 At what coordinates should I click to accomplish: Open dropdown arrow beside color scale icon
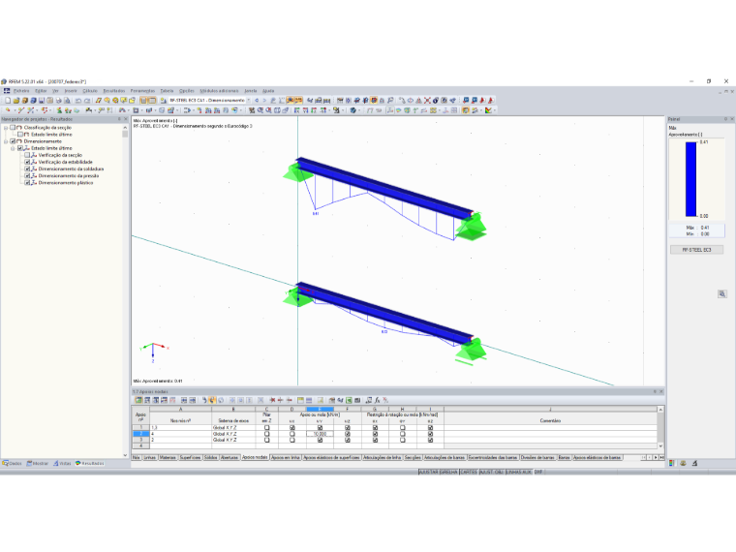coord(494,110)
